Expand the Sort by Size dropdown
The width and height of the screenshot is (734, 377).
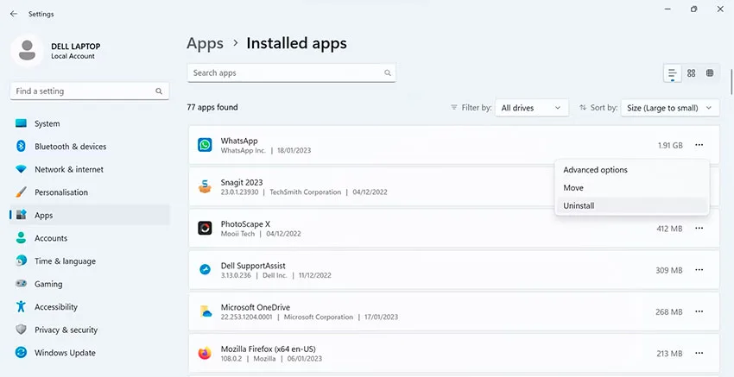[670, 108]
